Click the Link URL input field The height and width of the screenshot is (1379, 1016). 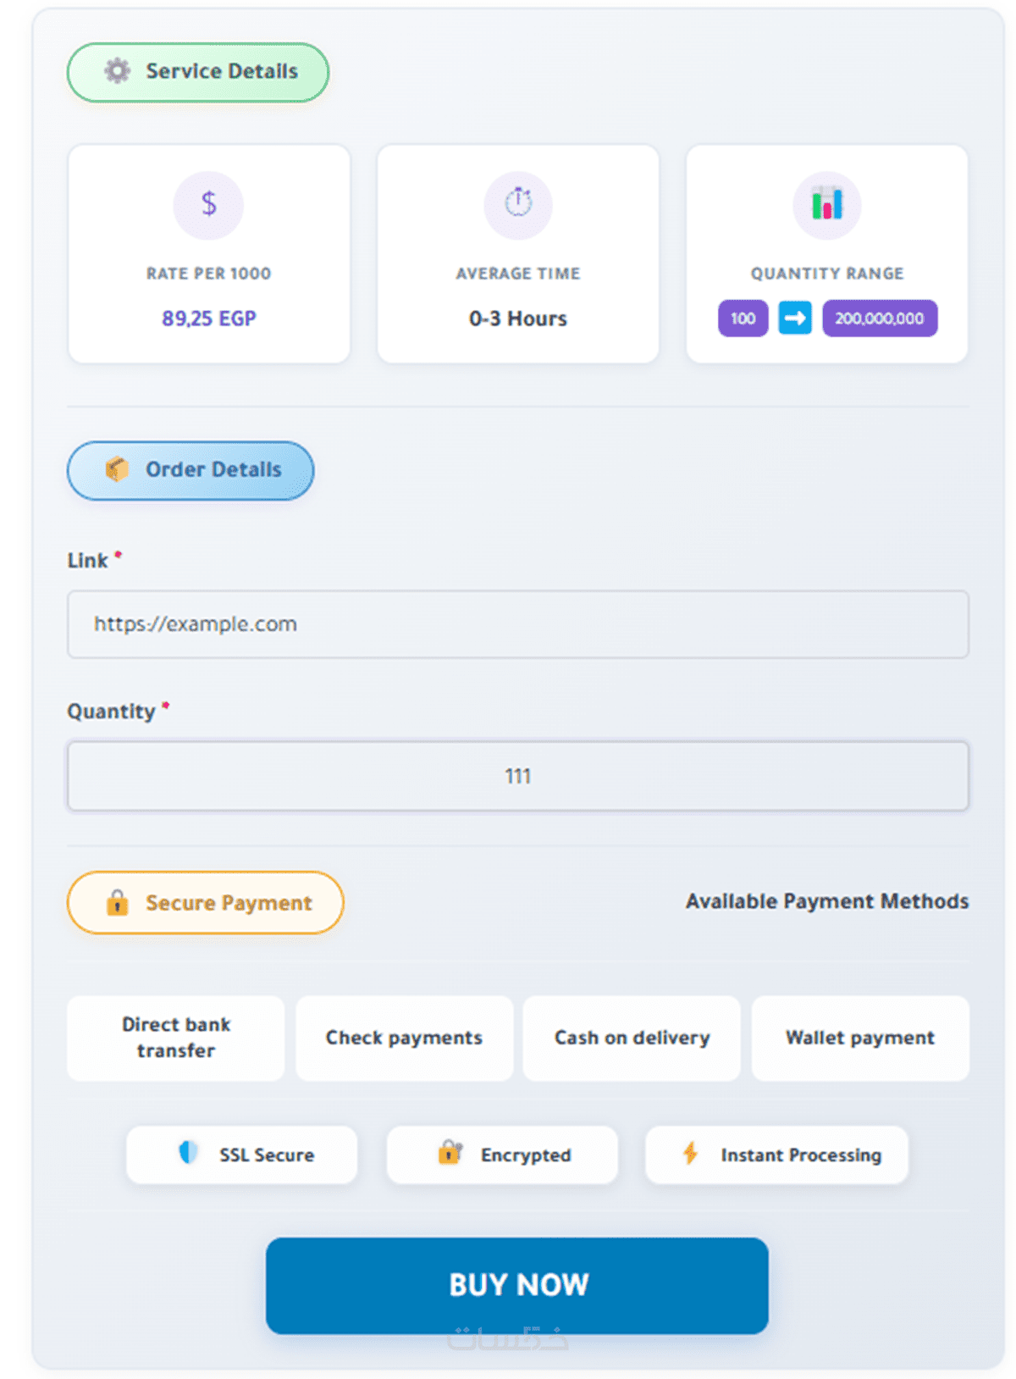(x=518, y=624)
